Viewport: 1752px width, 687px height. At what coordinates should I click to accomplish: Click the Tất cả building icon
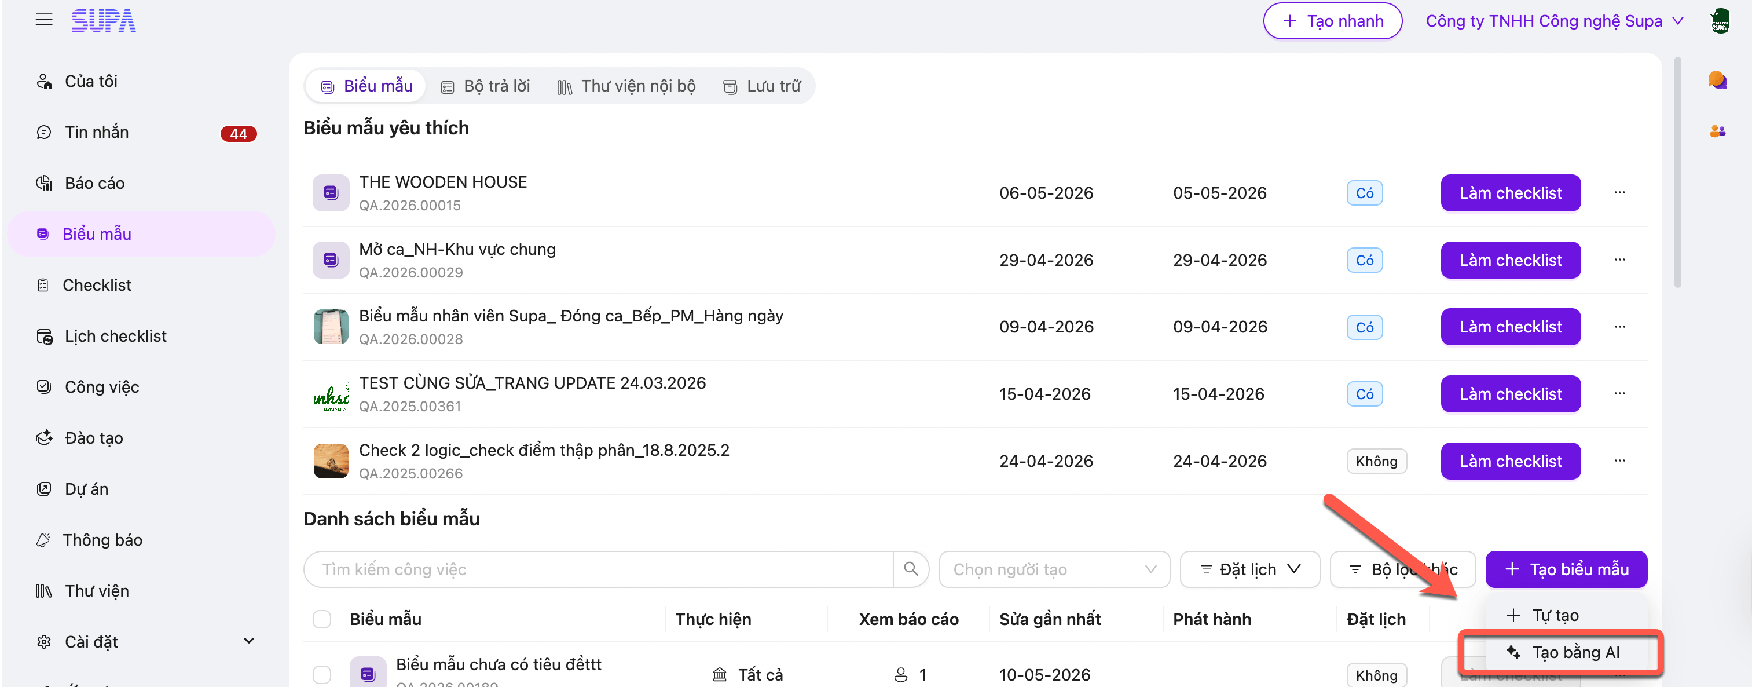coord(719,675)
